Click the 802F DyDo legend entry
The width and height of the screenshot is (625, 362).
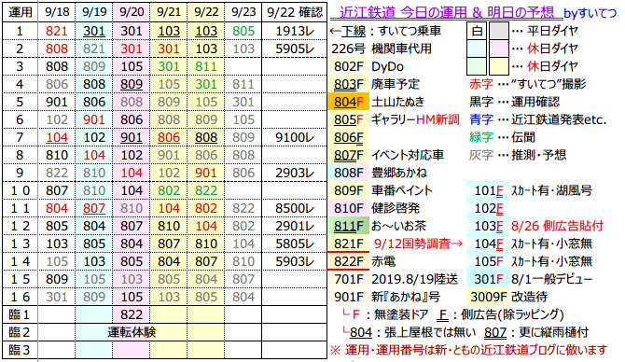click(368, 66)
